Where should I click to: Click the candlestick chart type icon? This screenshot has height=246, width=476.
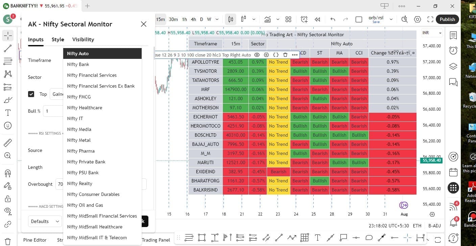tap(231, 19)
